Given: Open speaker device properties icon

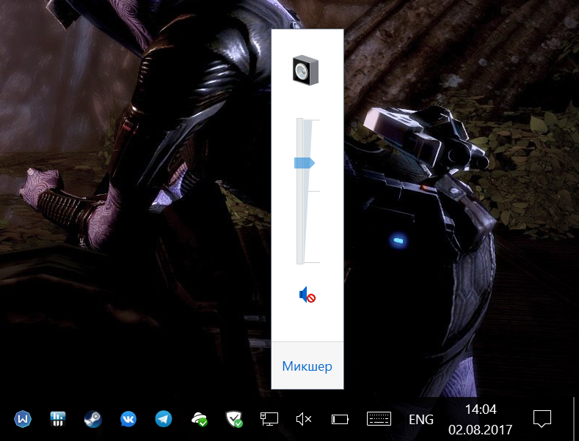Looking at the screenshot, I should click(x=306, y=70).
